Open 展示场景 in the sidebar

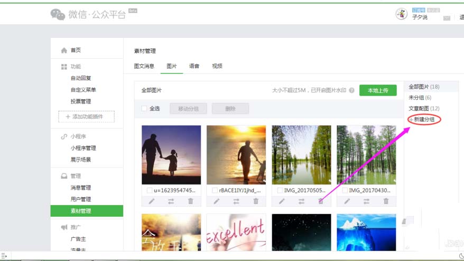(x=81, y=160)
